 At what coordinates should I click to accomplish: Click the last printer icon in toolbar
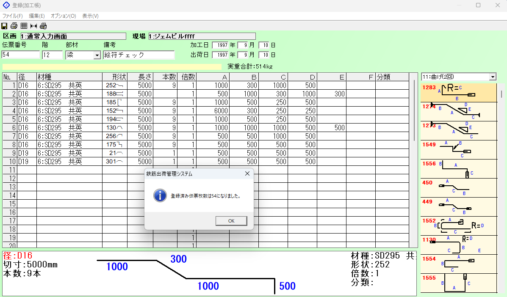point(43,26)
